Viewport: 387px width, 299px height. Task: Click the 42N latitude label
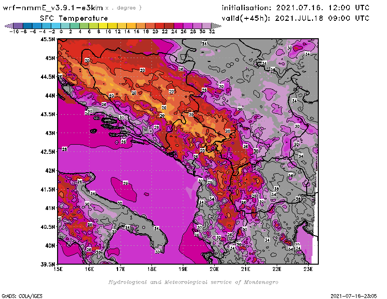point(50,171)
